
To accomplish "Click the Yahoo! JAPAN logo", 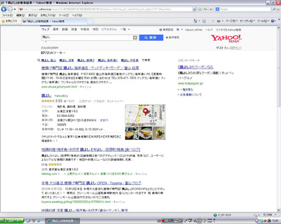I will pyautogui.click(x=226, y=38).
